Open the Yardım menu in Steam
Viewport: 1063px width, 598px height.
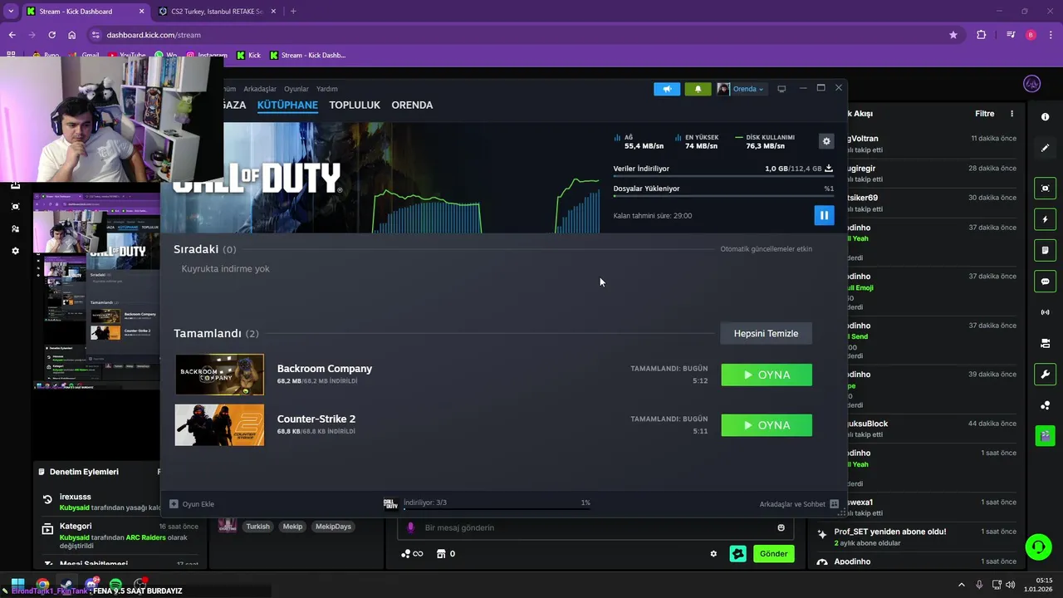click(x=327, y=89)
